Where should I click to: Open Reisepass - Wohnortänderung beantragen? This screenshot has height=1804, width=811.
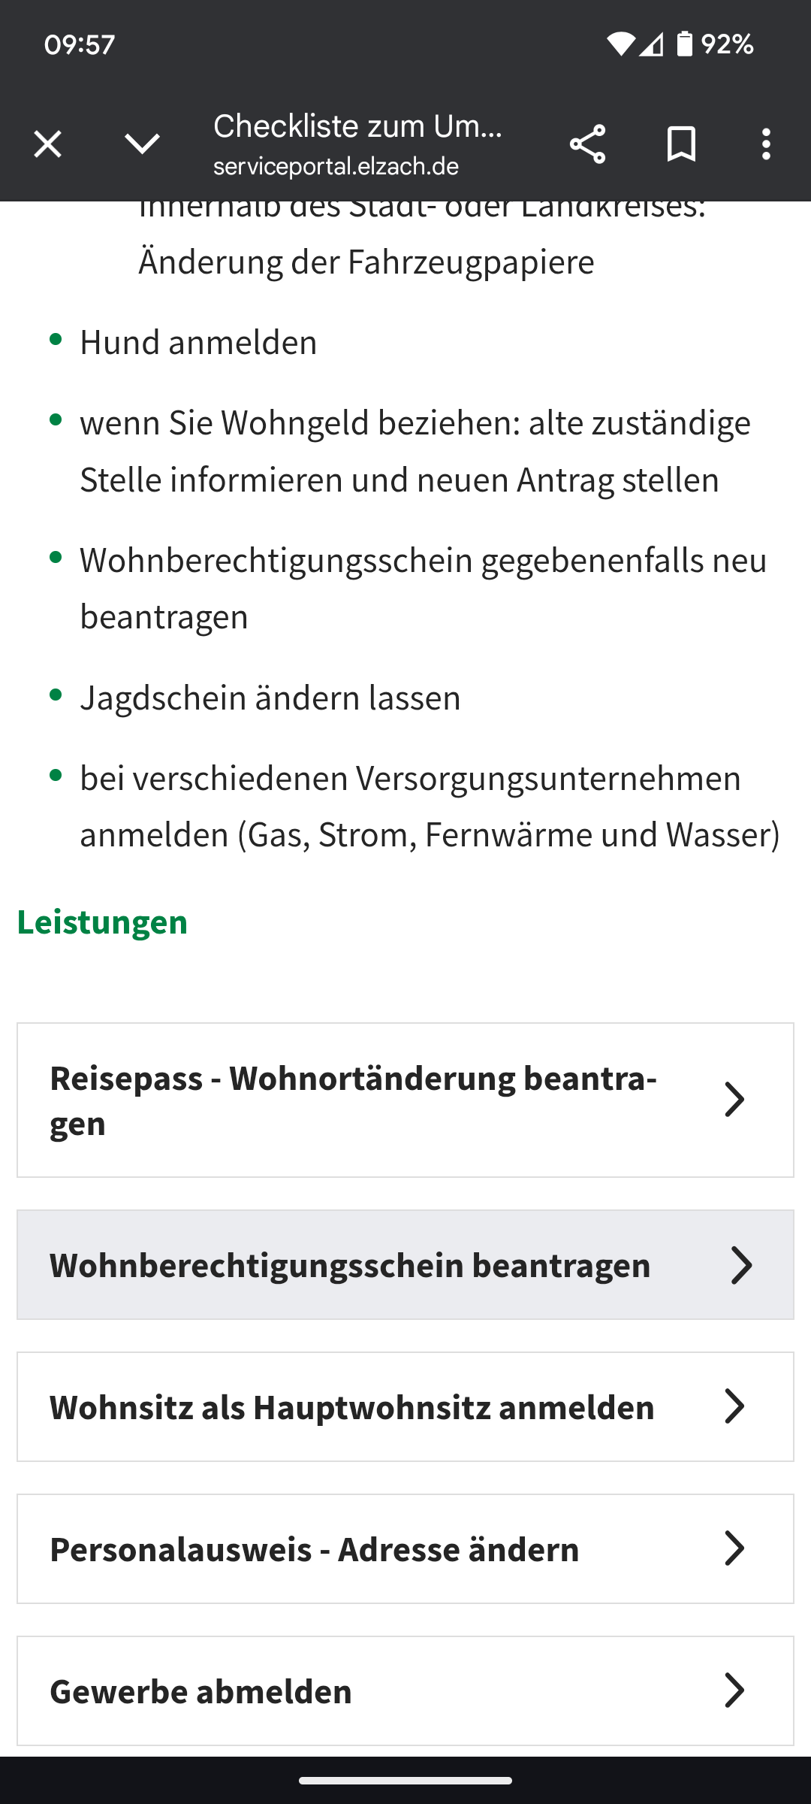405,1100
